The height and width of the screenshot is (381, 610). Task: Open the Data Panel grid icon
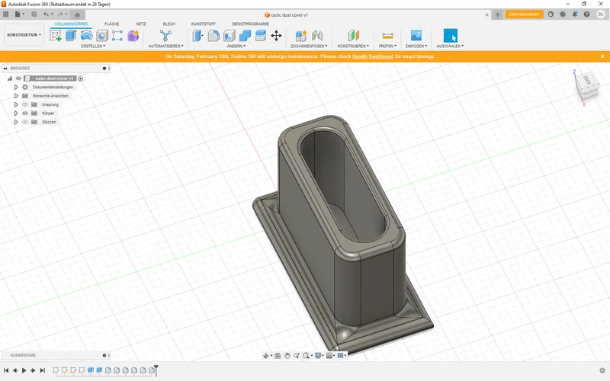pyautogui.click(x=6, y=14)
